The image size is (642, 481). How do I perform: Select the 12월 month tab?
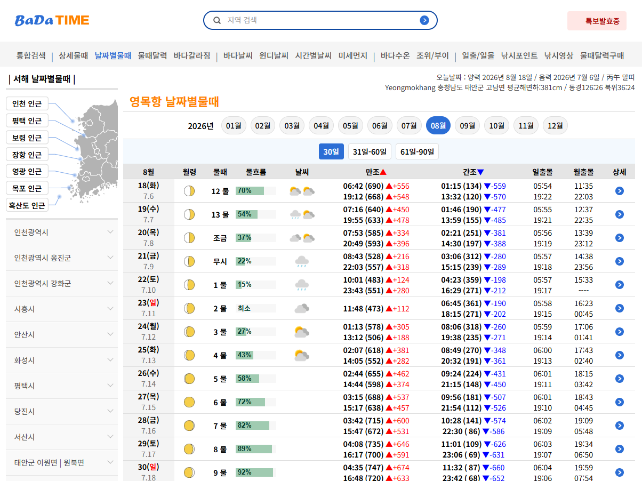[x=555, y=126]
